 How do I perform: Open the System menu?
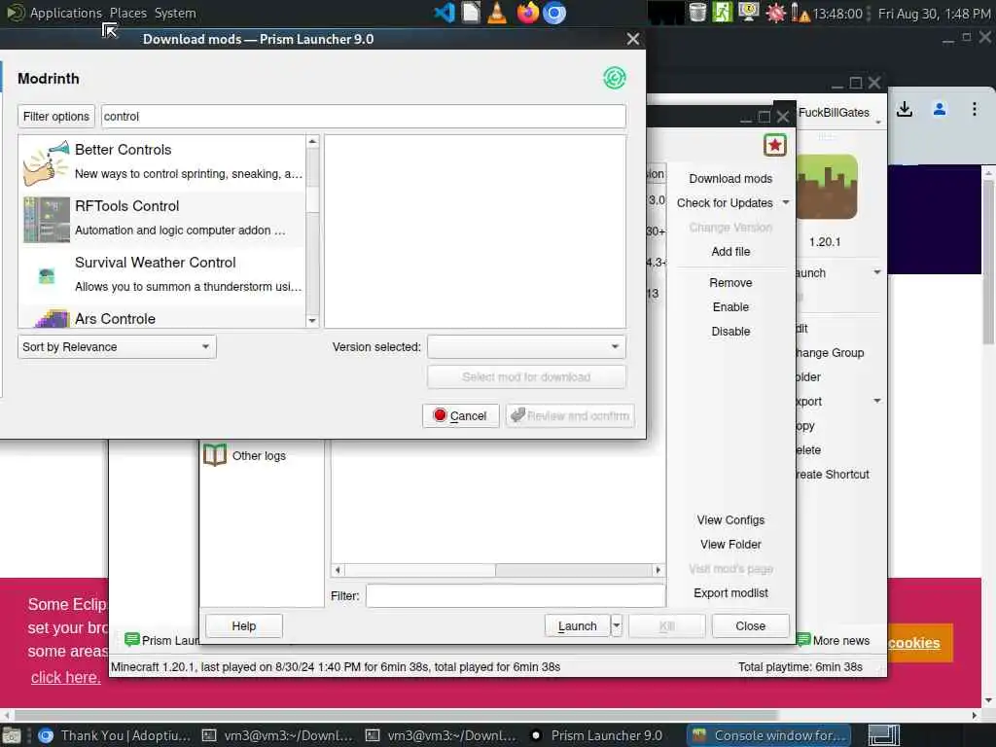point(175,13)
